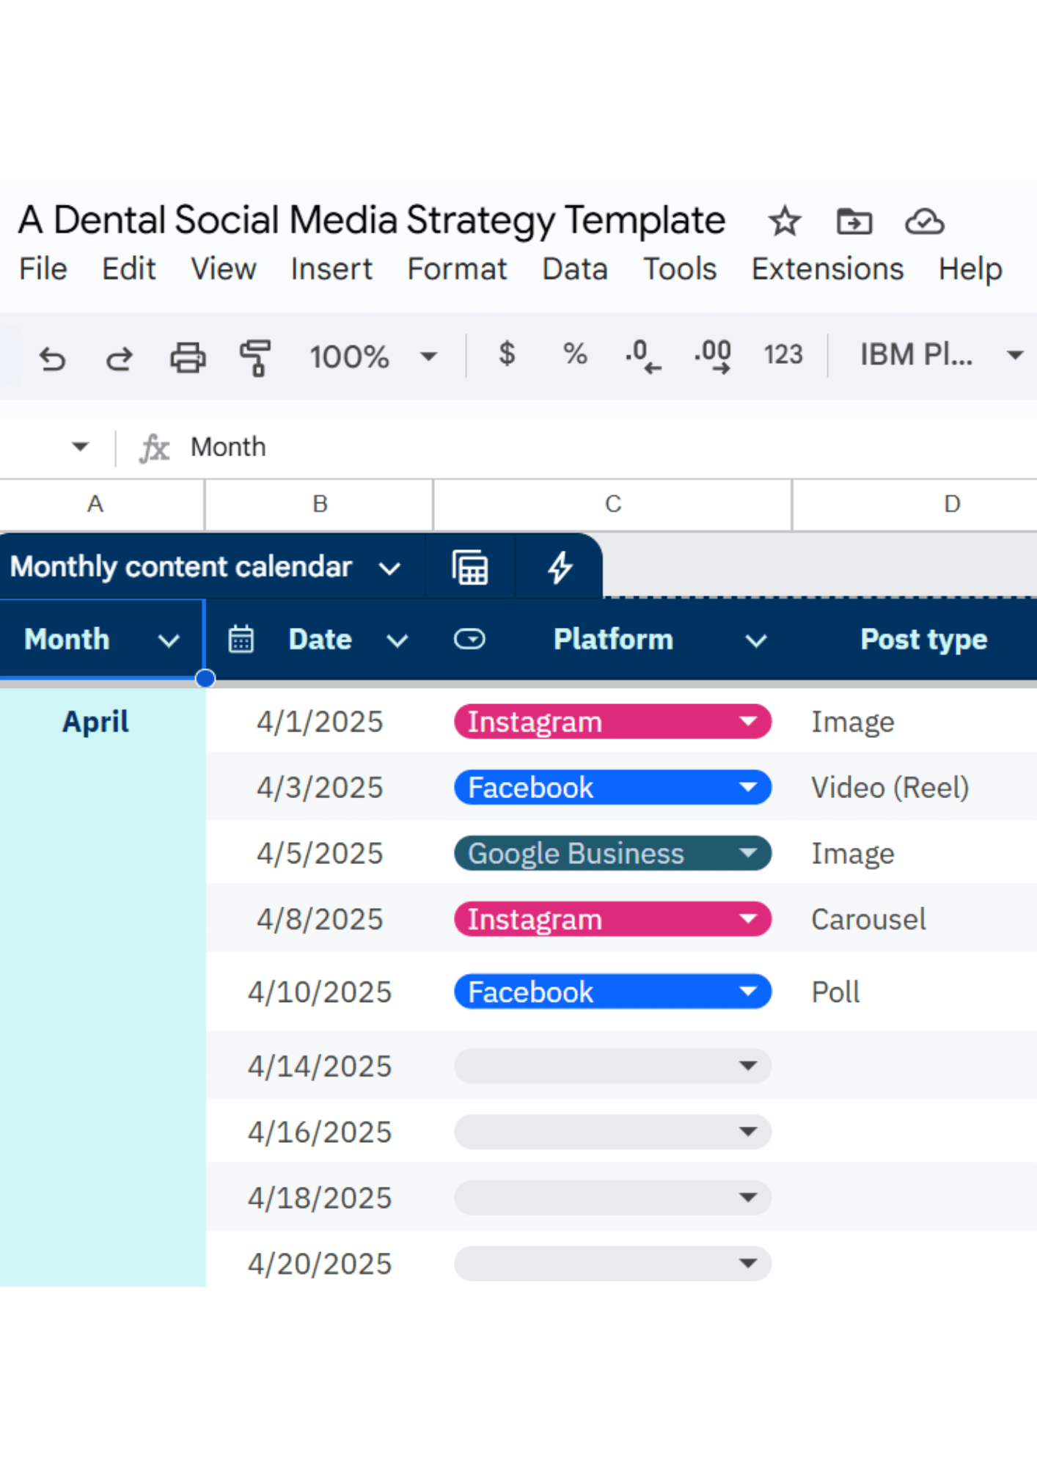Click the lightning bolt actions icon
This screenshot has height=1467, width=1037.
point(560,567)
